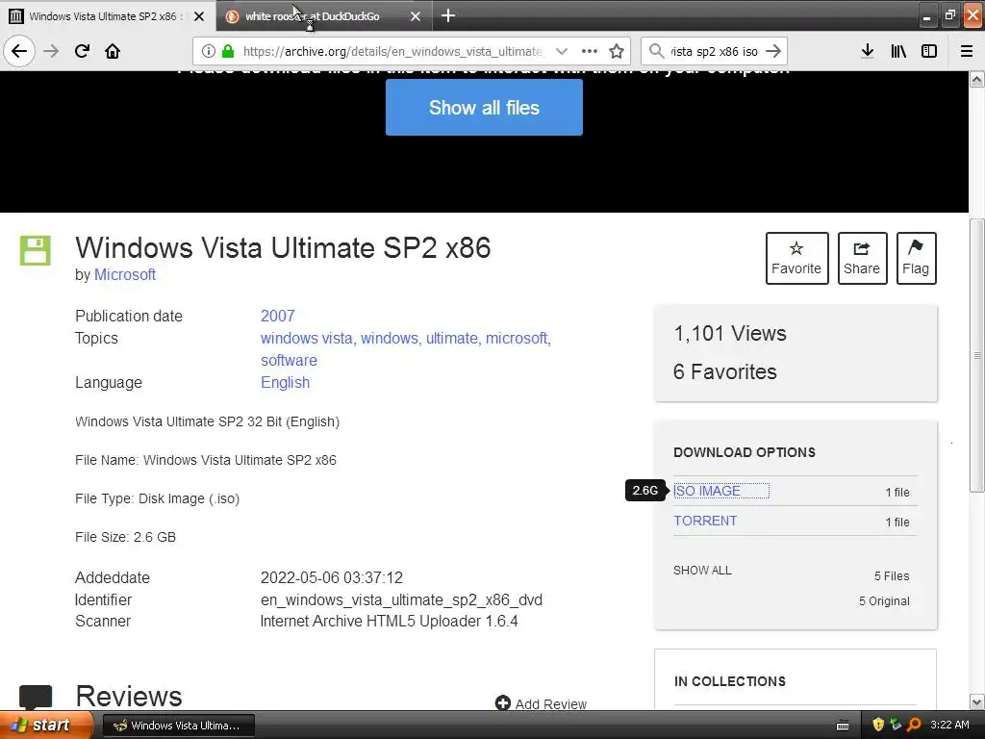The height and width of the screenshot is (739, 985).
Task: Click the search box with vista sp2 query
Action: (715, 52)
